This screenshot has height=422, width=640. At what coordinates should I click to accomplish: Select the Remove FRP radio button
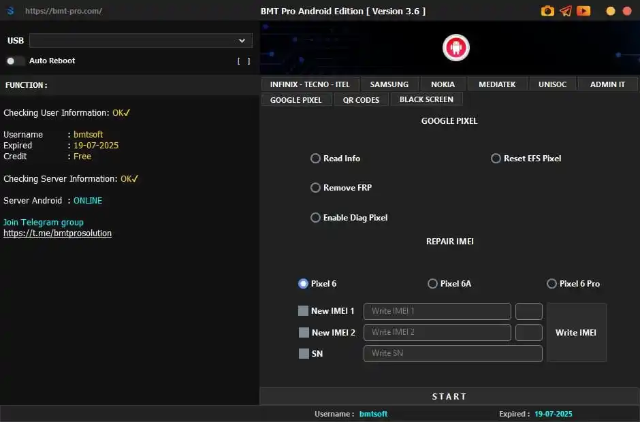coord(315,188)
